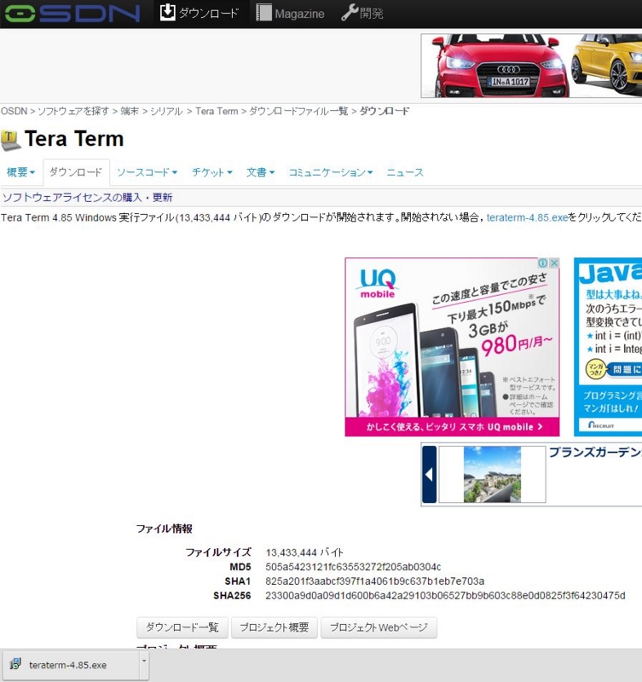Screen dimensions: 642x682
Task: Click the Tera Term page title
Action: coord(74,139)
